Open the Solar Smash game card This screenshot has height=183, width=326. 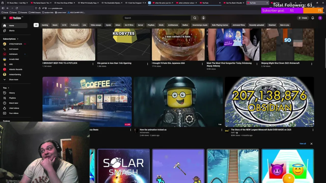124,166
